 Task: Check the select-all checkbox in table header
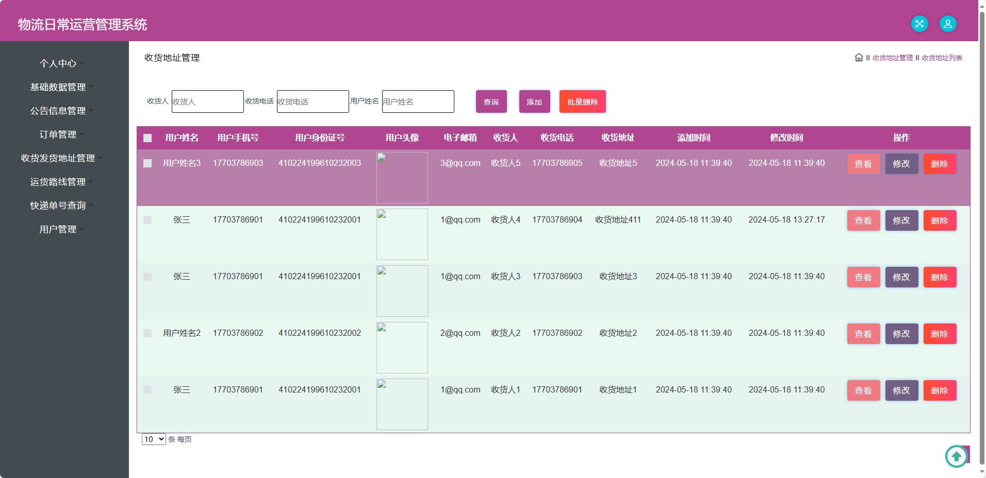click(x=147, y=138)
